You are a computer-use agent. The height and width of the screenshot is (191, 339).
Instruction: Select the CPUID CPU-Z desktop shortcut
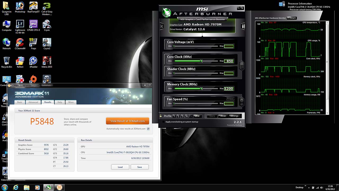point(33,26)
